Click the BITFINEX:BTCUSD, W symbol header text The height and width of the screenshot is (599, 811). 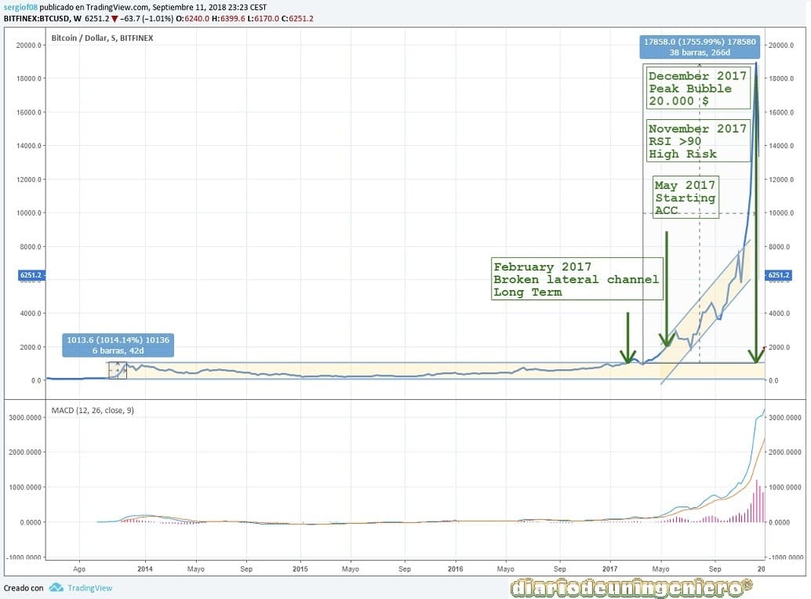(42, 19)
